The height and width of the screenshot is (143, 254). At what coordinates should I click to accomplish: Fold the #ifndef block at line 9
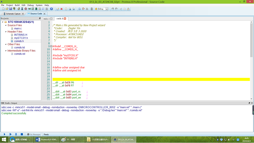(x=51, y=46)
